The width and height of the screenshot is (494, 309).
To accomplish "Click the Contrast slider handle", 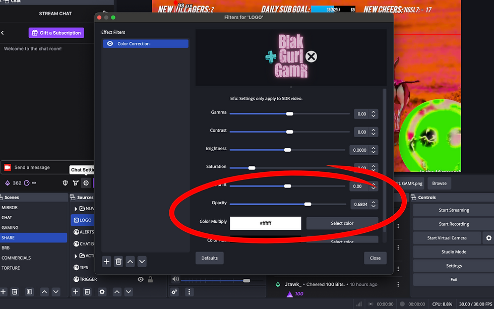I will [289, 132].
